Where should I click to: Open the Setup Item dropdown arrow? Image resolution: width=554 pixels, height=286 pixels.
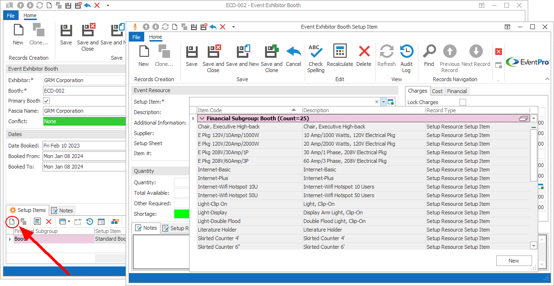pyautogui.click(x=384, y=102)
